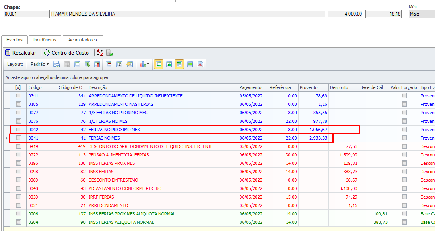The height and width of the screenshot is (231, 435).
Task: Click the grid with yellow lightning icon
Action: coord(130,64)
